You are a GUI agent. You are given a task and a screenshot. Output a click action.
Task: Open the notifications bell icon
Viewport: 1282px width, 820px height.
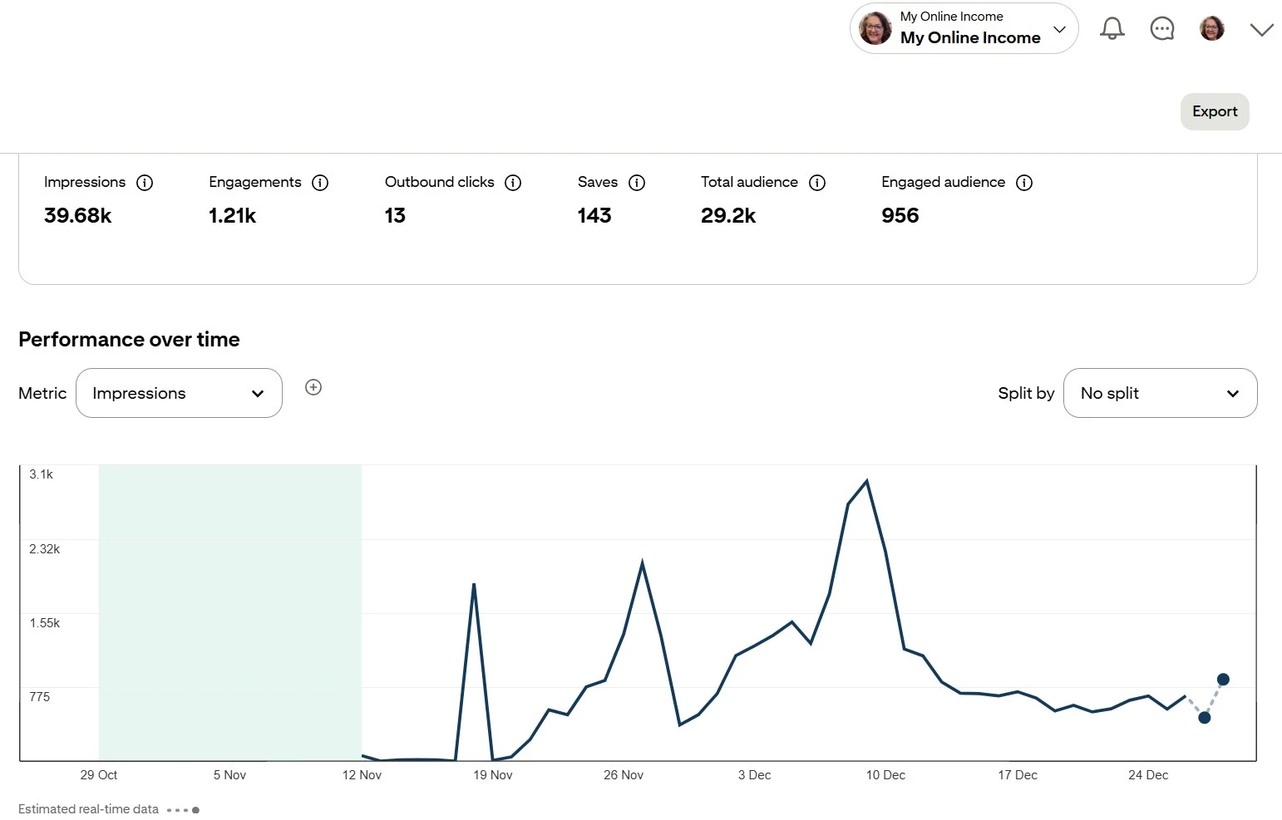click(x=1112, y=28)
